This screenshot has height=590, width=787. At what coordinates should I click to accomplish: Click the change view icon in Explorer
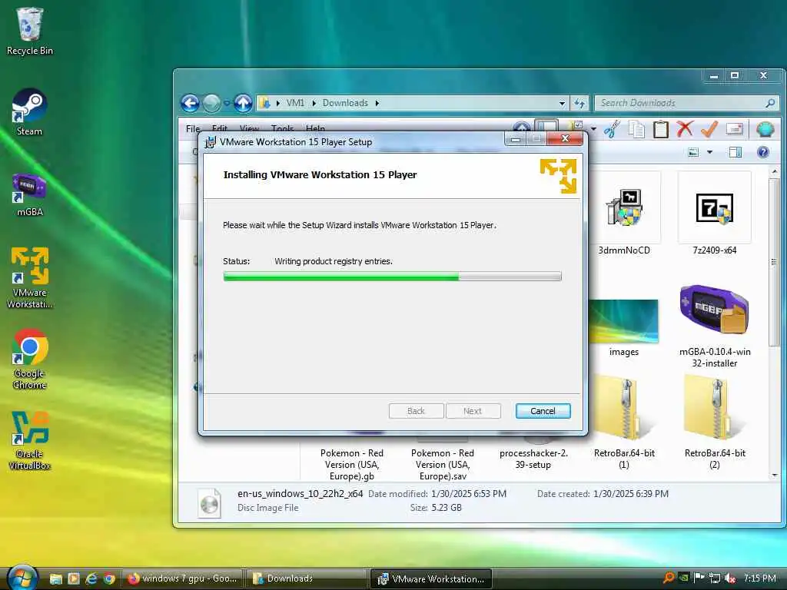(x=694, y=152)
